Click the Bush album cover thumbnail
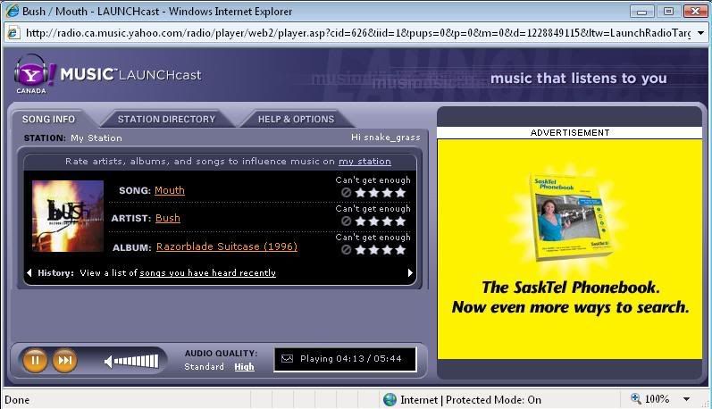Viewport: 712px width, 409px height. (68, 216)
